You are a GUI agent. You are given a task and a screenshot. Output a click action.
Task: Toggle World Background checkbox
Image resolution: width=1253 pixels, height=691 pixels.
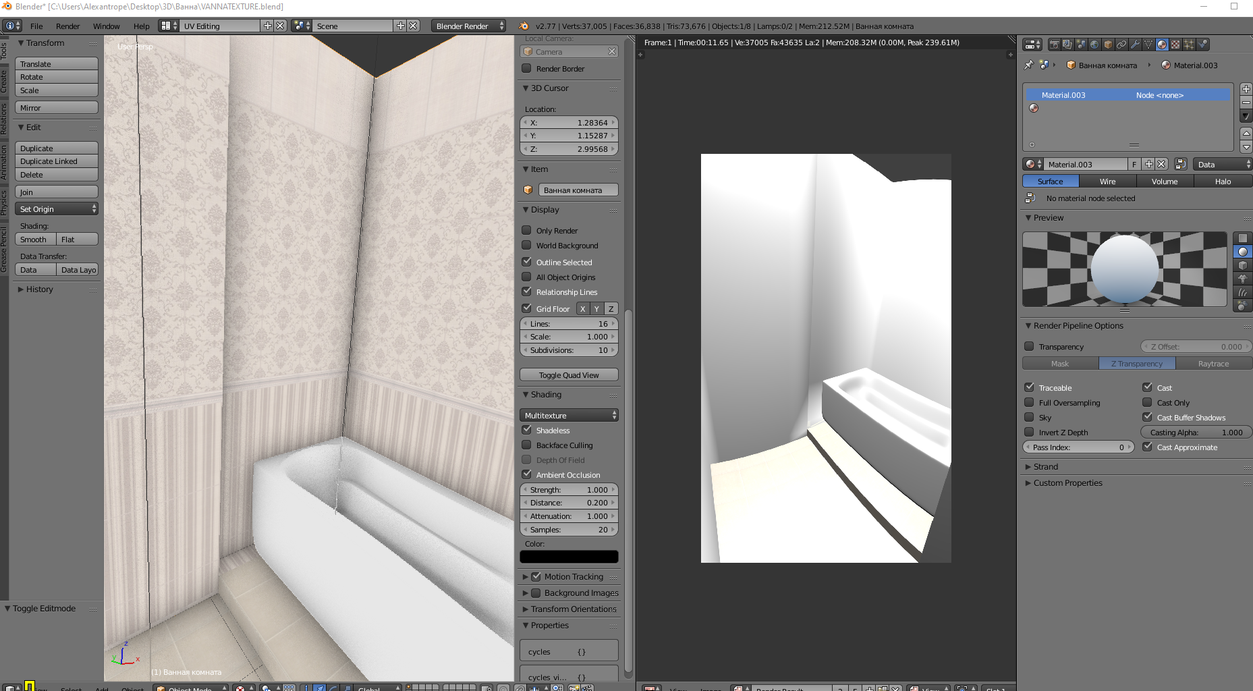[527, 245]
